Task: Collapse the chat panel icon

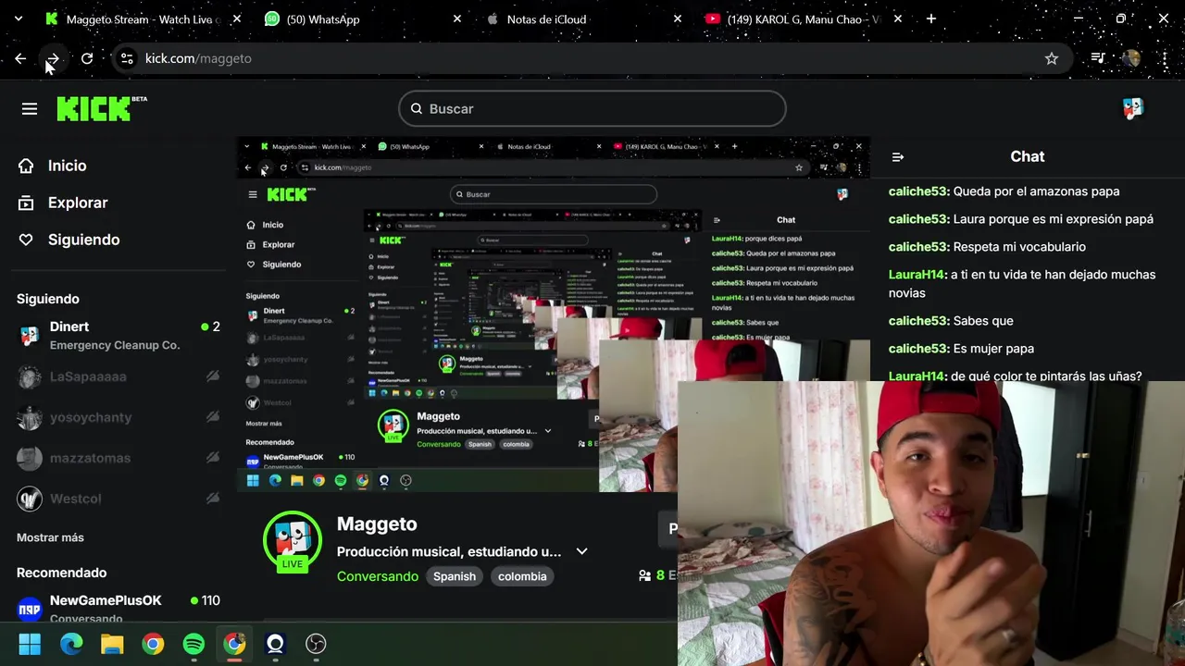Action: (897, 157)
